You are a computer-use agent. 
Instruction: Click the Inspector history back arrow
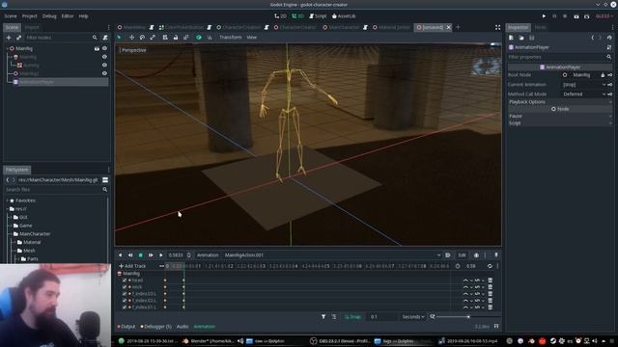(592, 38)
